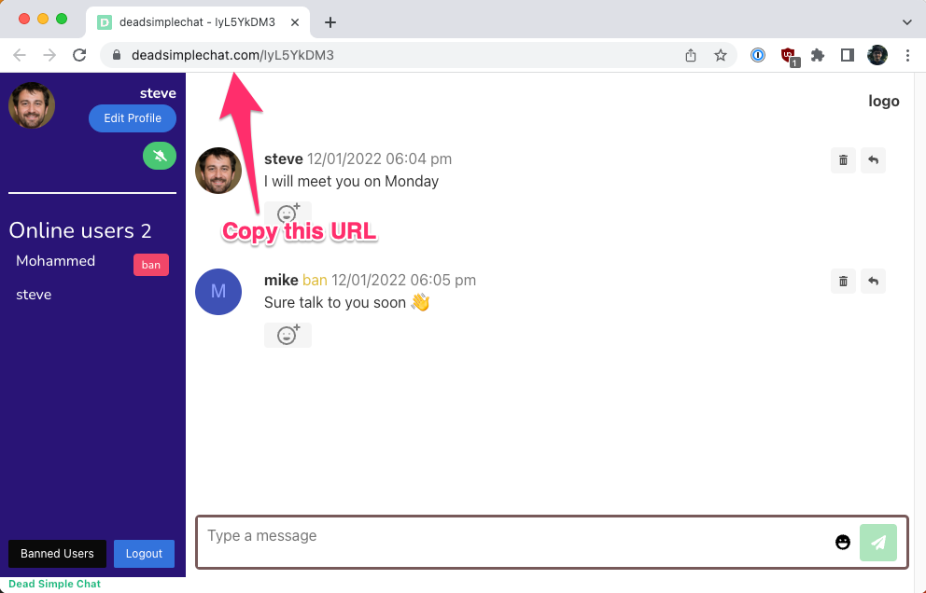Open the Extensions puzzle piece menu
The image size is (926, 593).
tap(818, 55)
